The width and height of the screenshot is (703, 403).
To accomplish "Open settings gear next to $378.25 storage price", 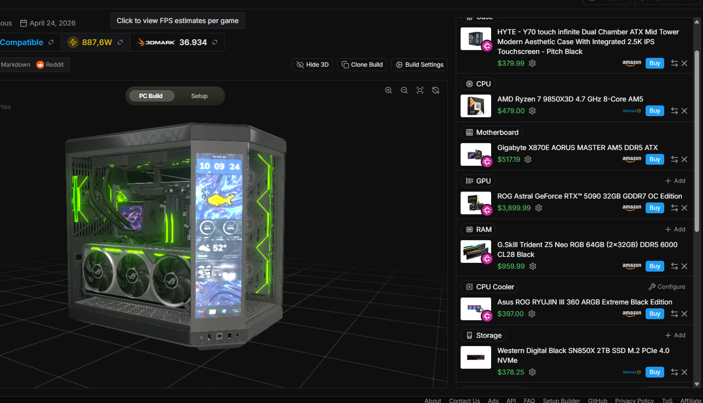I will (532, 372).
